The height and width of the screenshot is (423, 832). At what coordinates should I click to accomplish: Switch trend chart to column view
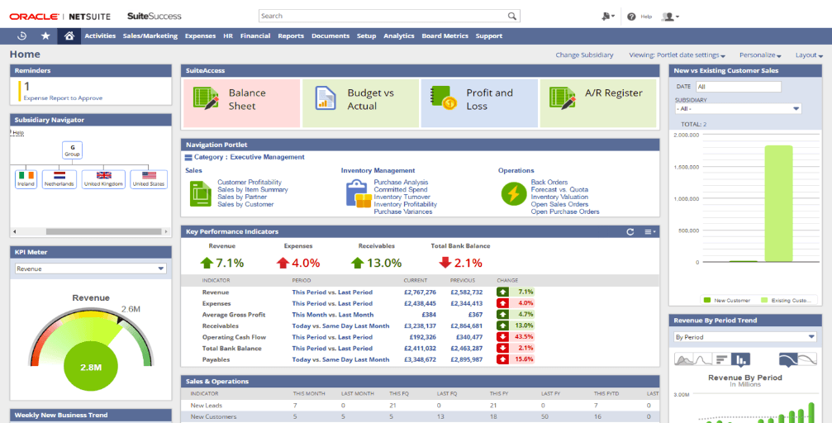tap(741, 359)
